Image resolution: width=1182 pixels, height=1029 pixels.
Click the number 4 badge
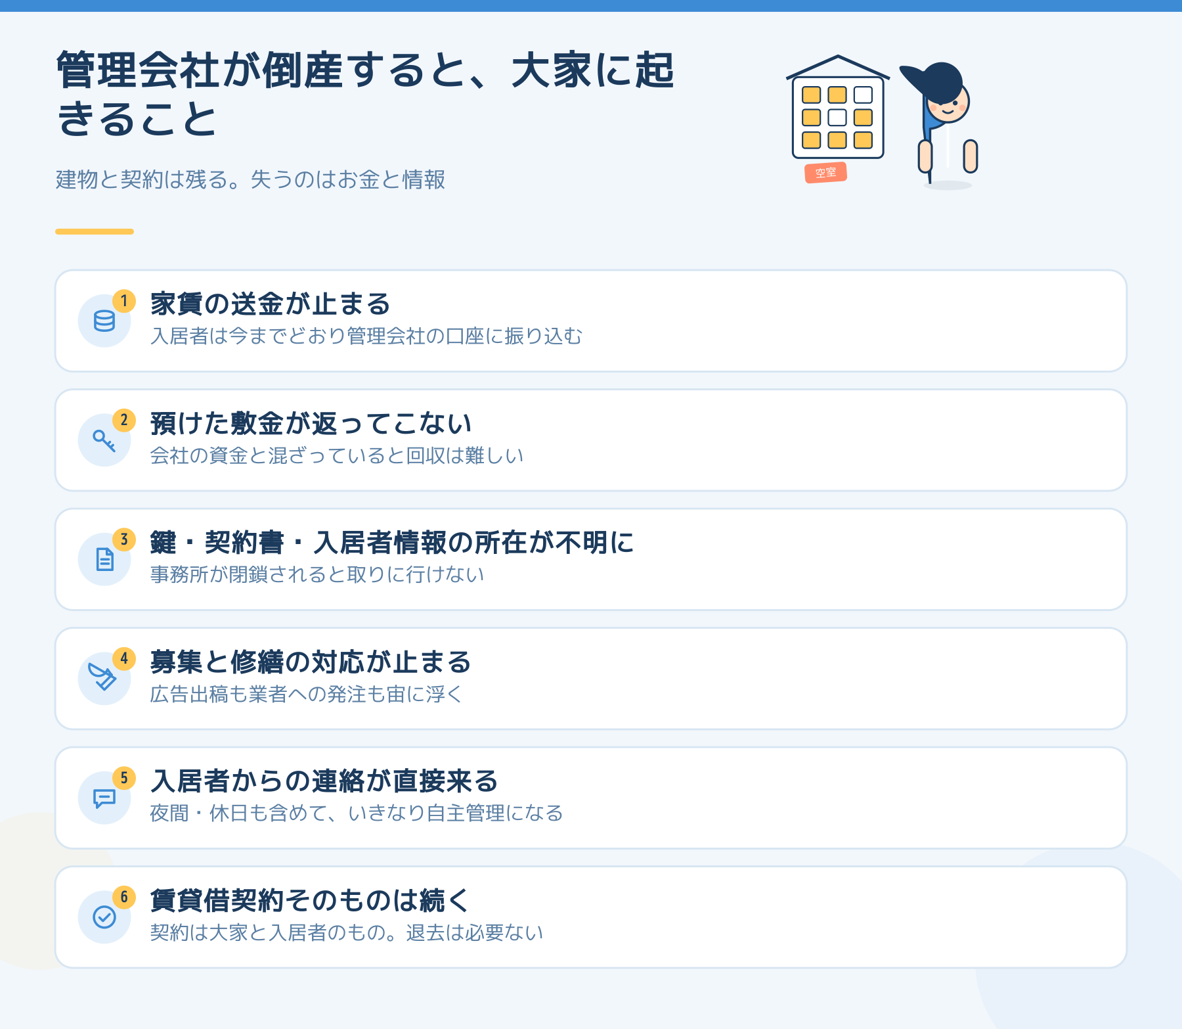point(124,658)
